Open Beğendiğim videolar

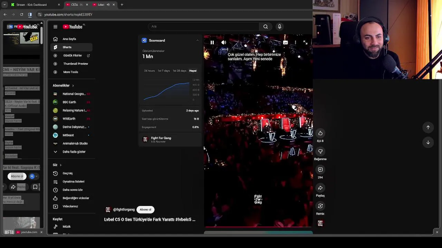tap(71, 198)
